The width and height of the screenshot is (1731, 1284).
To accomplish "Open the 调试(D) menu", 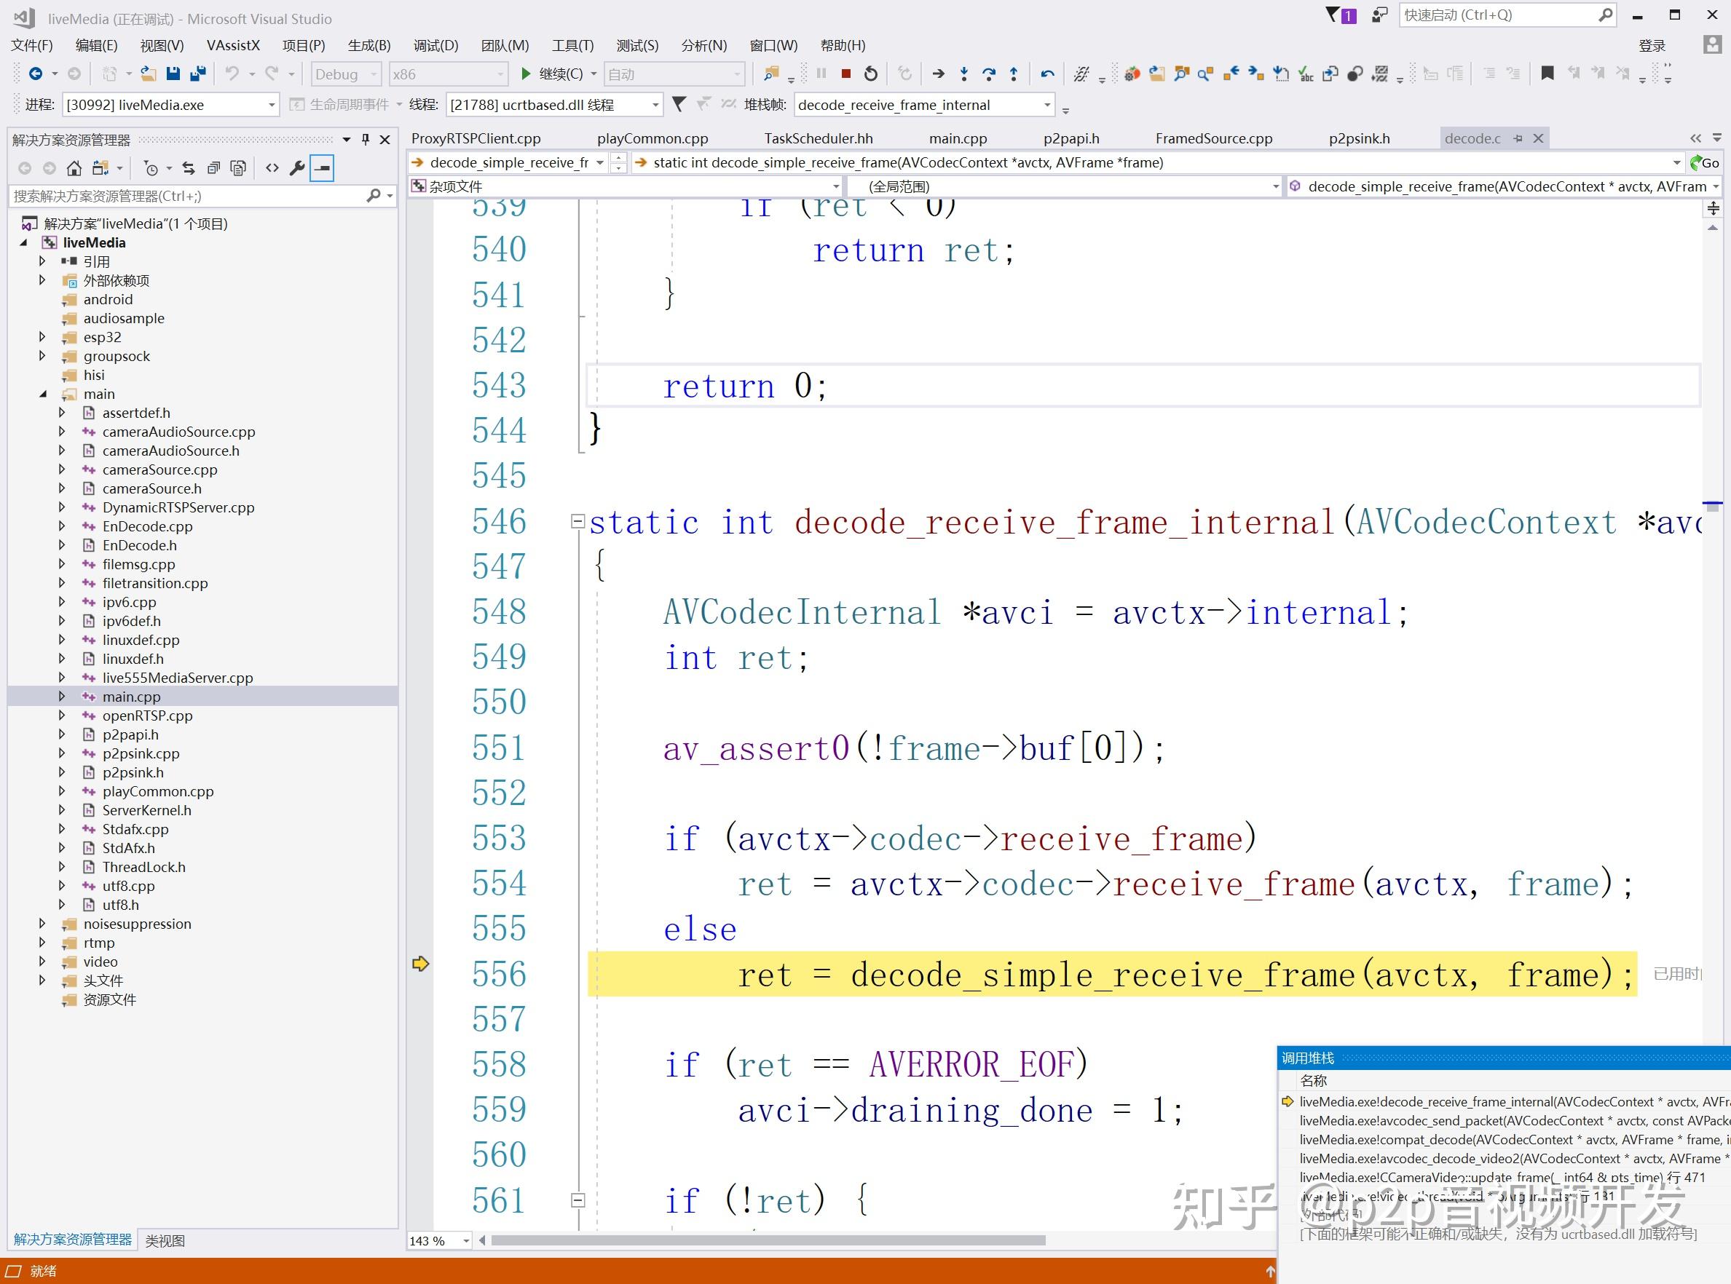I will coord(435,45).
